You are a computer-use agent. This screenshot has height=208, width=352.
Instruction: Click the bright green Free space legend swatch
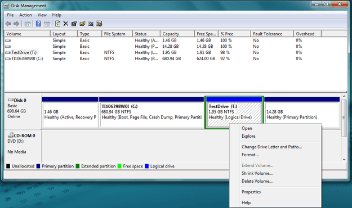click(119, 166)
